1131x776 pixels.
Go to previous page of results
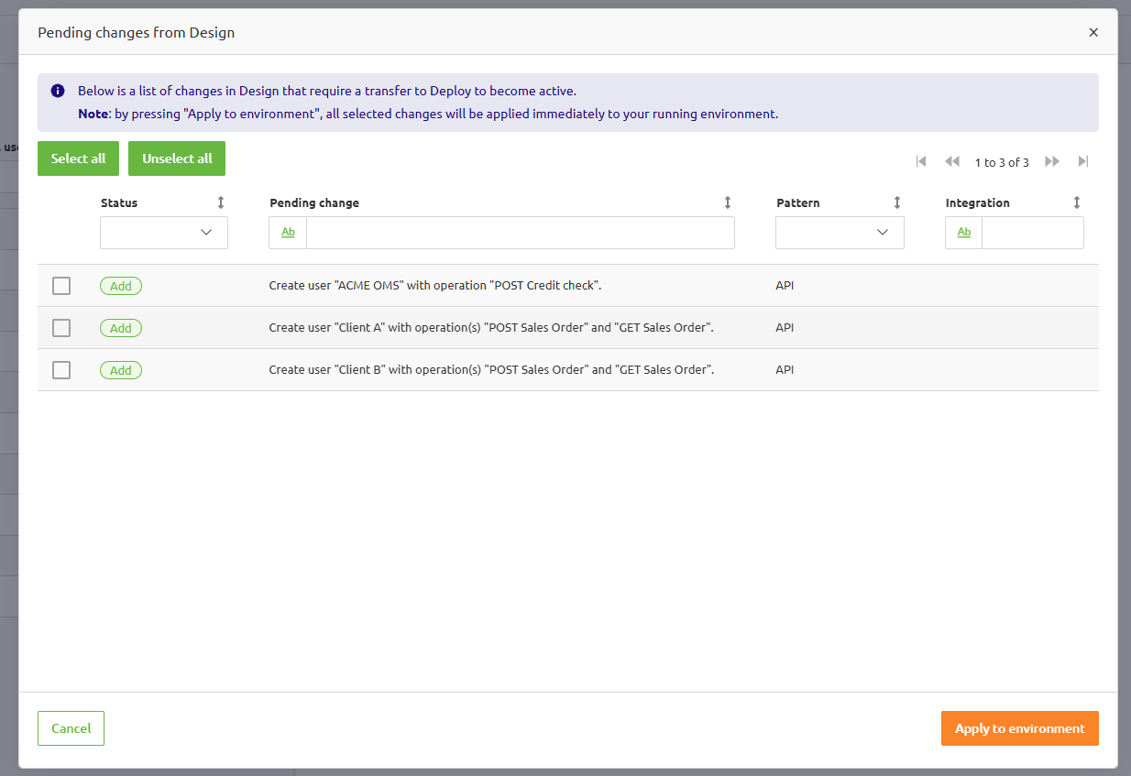[952, 161]
